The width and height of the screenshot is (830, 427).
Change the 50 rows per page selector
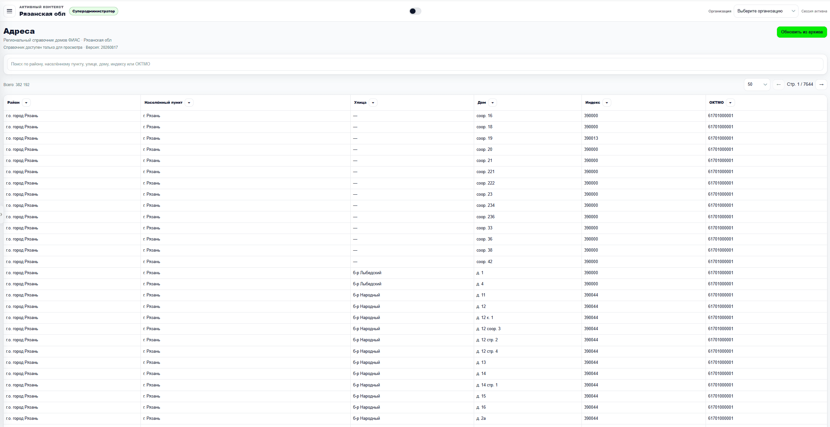coord(757,84)
